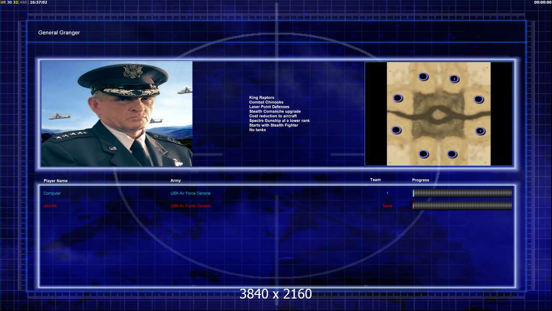
Task: Click unnumbered start marker beside marker 2
Action: [x=423, y=76]
